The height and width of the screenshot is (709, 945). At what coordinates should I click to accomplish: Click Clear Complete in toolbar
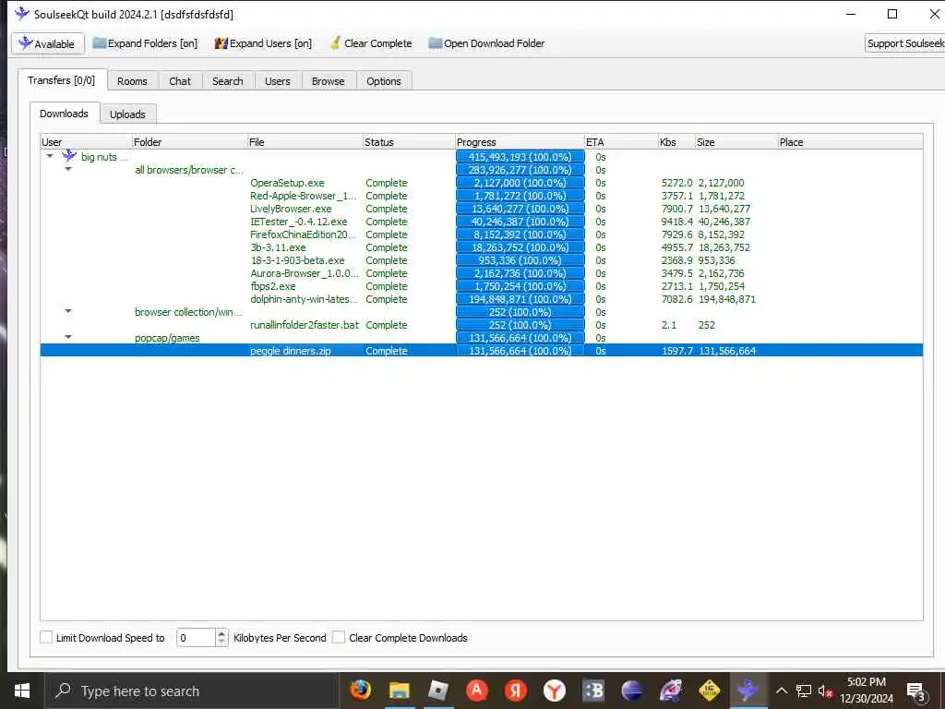click(371, 43)
